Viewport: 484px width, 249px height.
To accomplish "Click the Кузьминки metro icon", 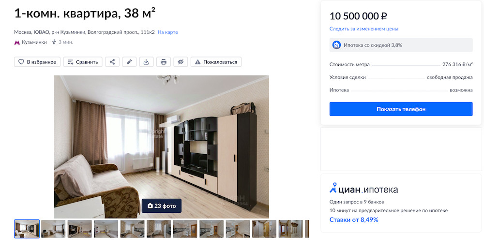I will [x=17, y=43].
